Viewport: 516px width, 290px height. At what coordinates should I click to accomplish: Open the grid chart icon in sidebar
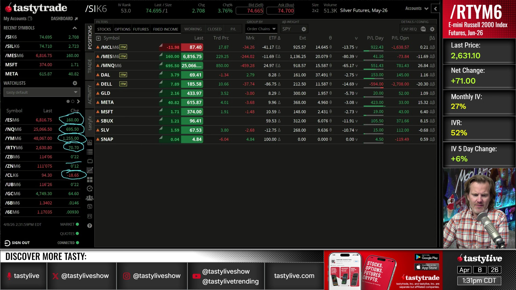coord(90,170)
